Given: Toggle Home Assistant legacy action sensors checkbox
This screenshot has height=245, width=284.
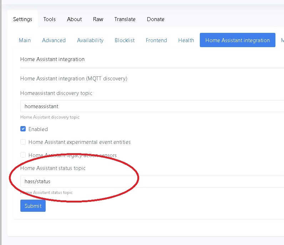Looking at the screenshot, I should click(23, 155).
